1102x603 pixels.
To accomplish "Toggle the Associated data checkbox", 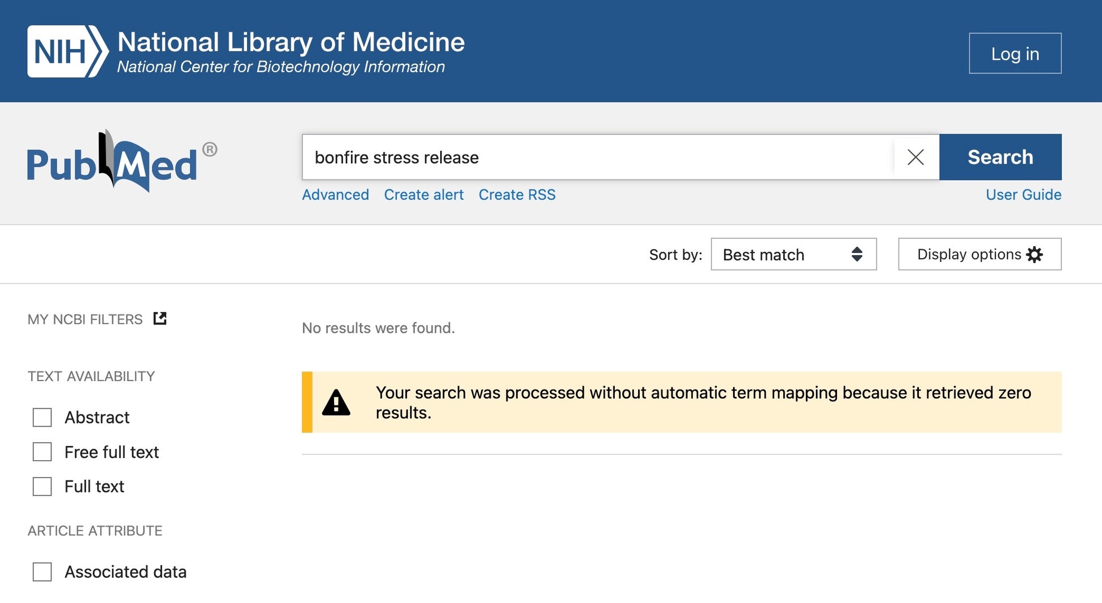I will click(x=42, y=571).
